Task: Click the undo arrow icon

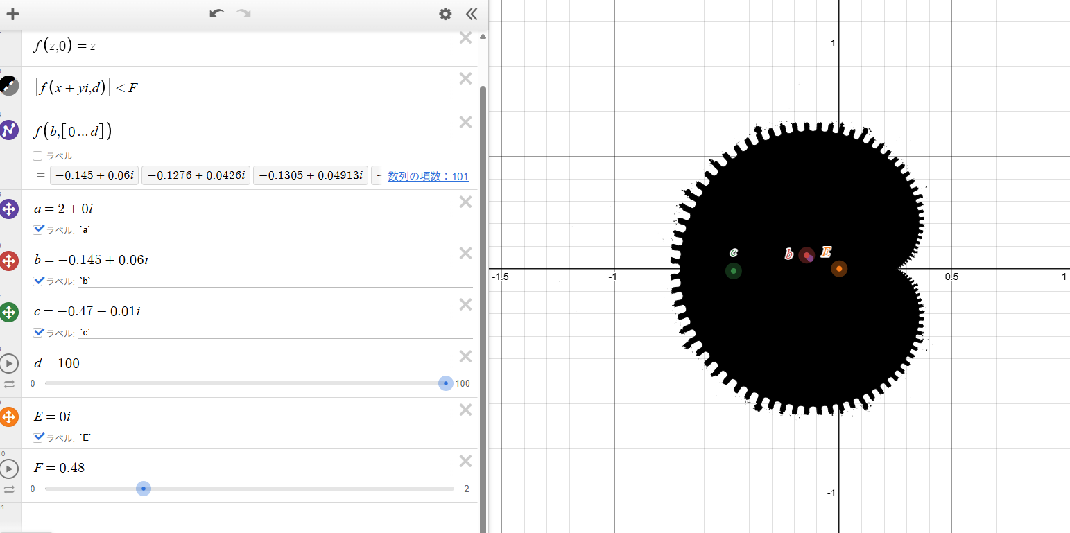Action: click(x=216, y=14)
